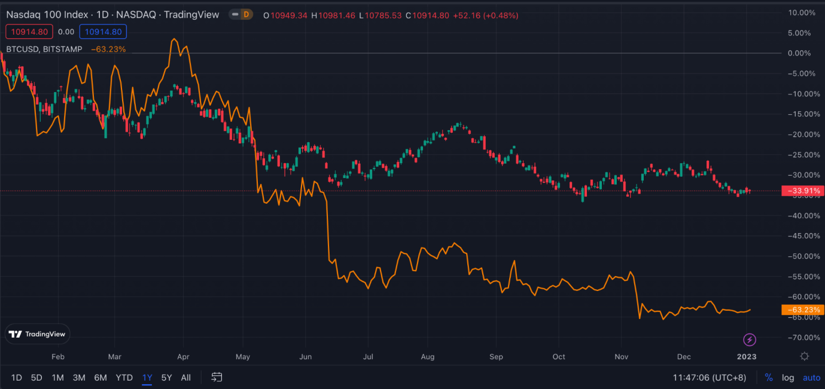
Task: Select the 1Y time range
Action: point(147,378)
